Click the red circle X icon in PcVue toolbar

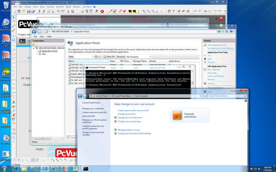(102, 11)
